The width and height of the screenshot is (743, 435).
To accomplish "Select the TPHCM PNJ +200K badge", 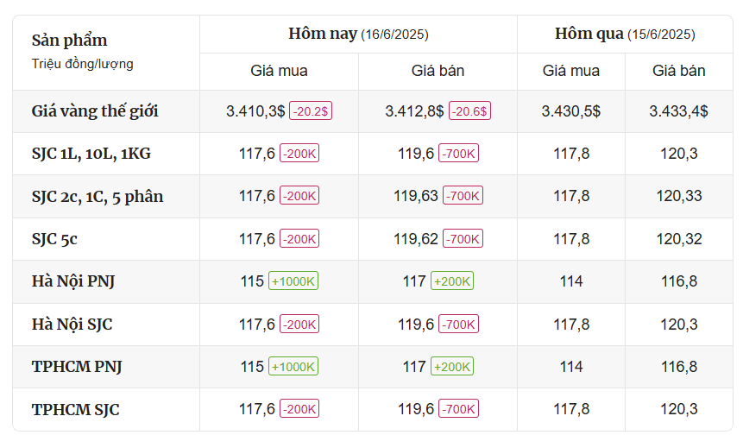I will click(452, 366).
